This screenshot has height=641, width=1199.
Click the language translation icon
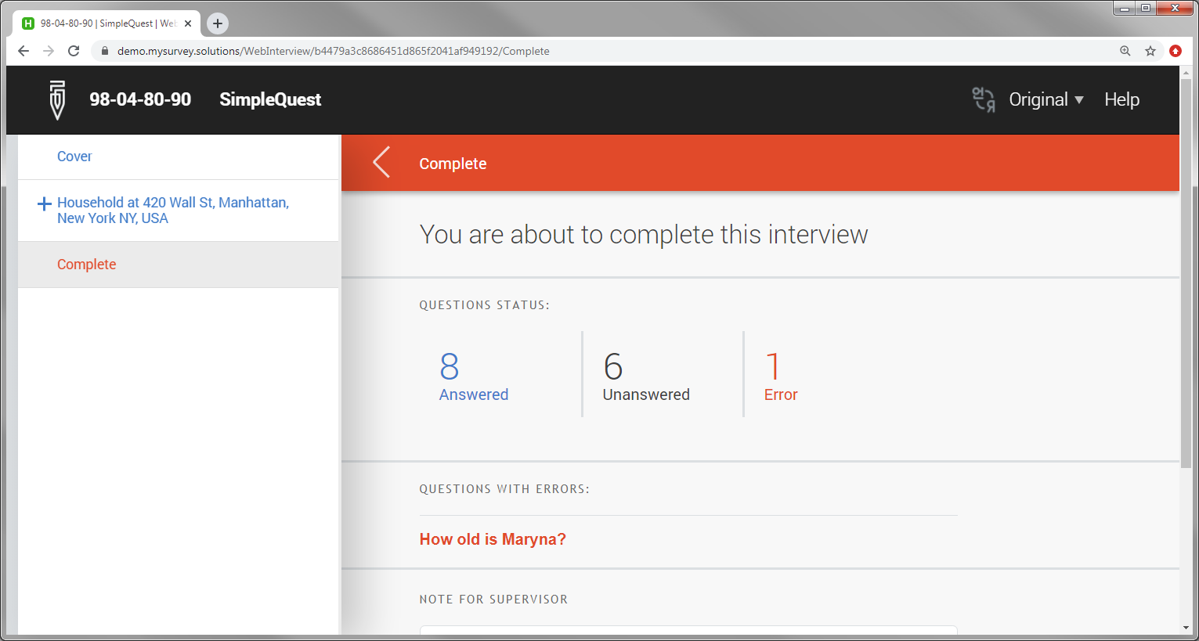(984, 99)
